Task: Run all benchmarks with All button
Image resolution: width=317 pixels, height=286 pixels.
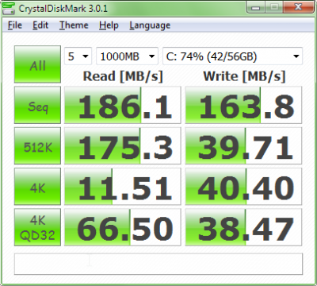Action: [37, 64]
